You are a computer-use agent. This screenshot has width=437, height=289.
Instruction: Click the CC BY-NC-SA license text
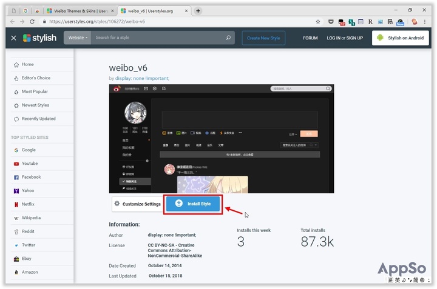click(175, 250)
